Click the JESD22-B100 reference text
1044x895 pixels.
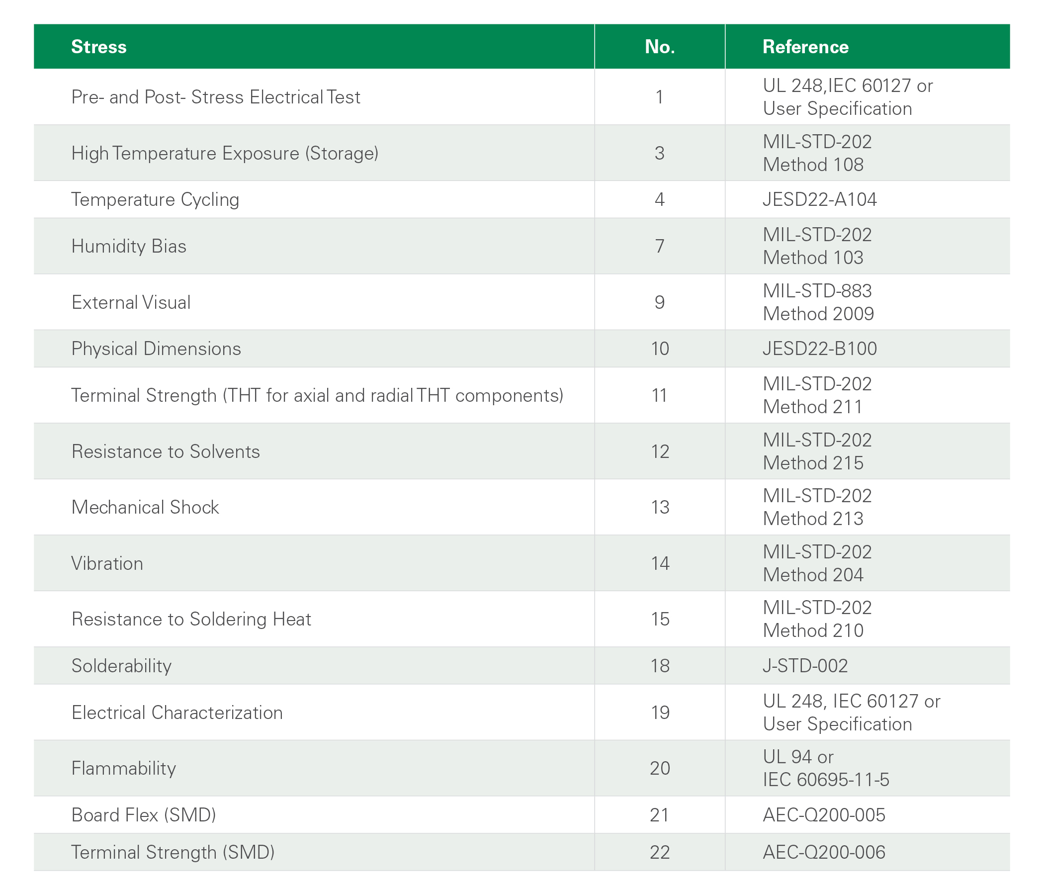(x=819, y=349)
